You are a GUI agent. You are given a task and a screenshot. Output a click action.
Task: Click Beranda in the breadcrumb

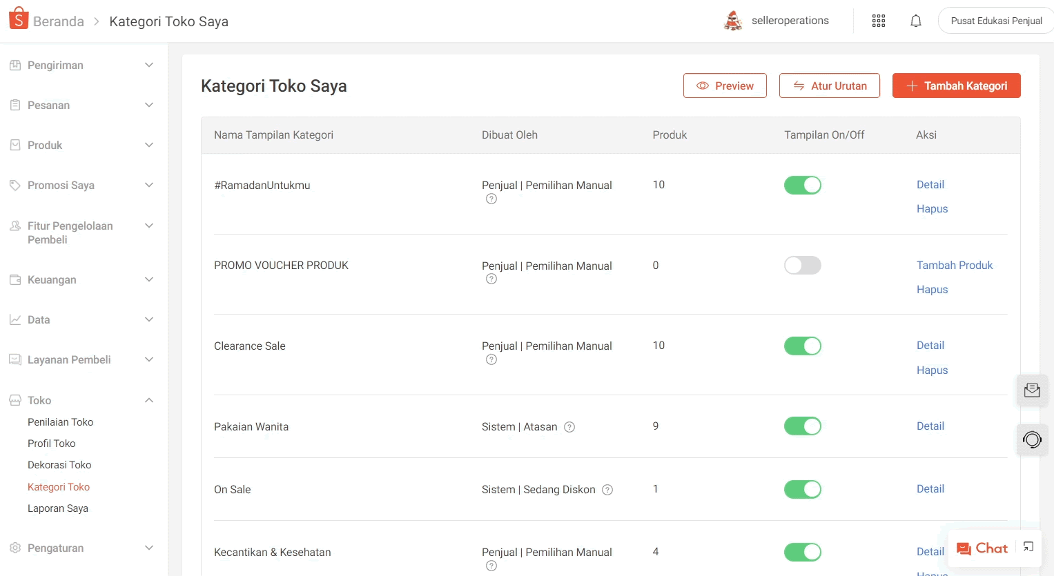pos(59,21)
